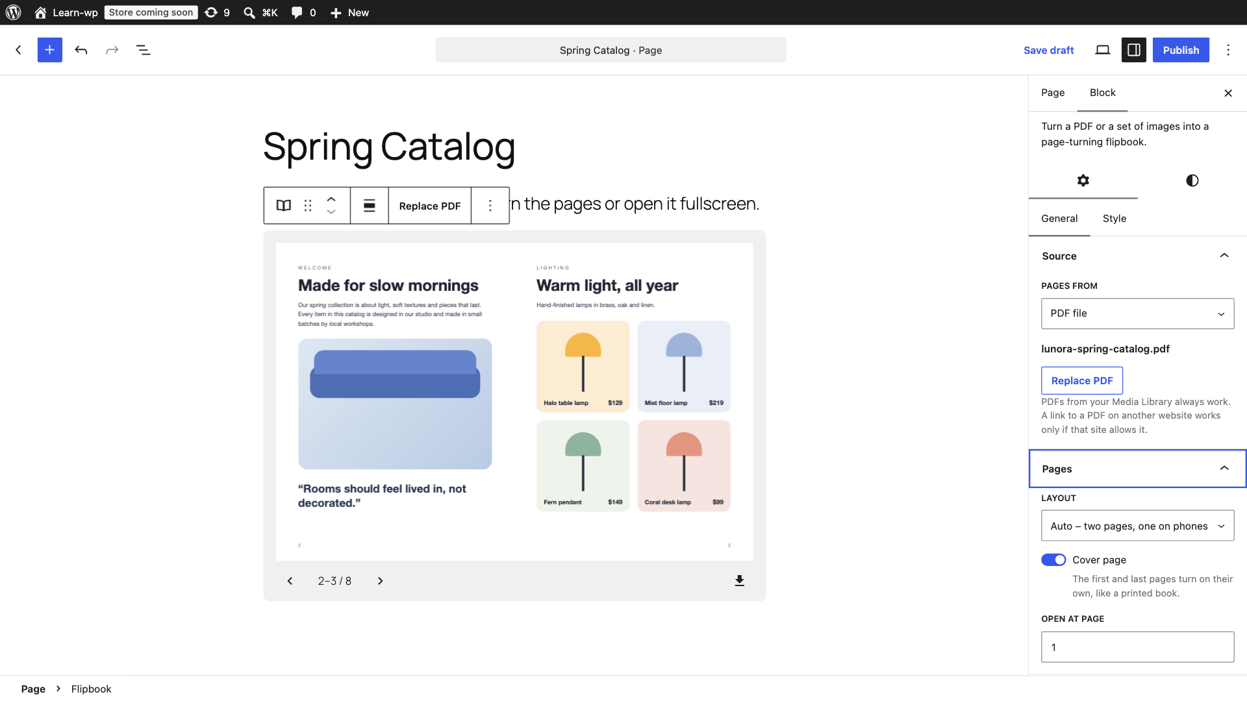Click the Open at page field
Screen dimensions: 1247x701
[x=1138, y=647]
